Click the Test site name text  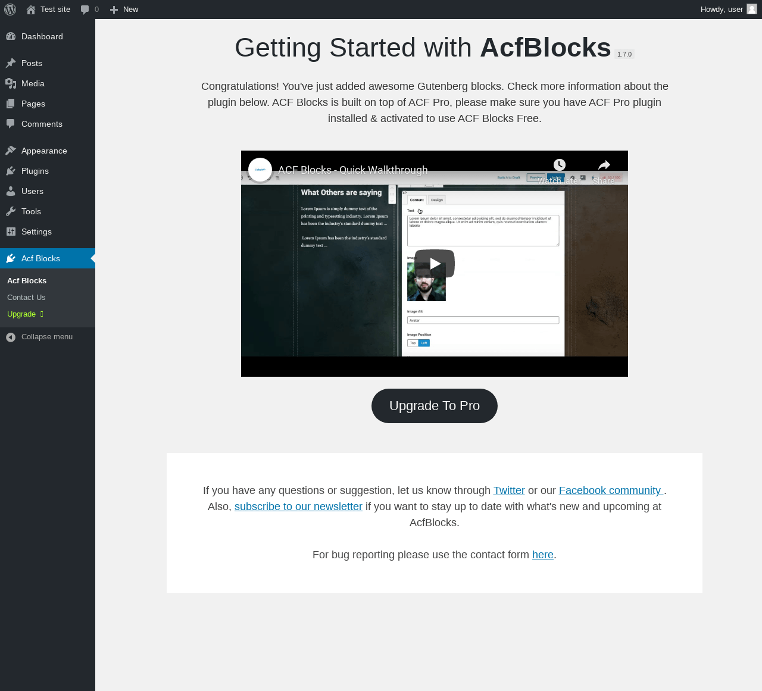click(x=55, y=10)
